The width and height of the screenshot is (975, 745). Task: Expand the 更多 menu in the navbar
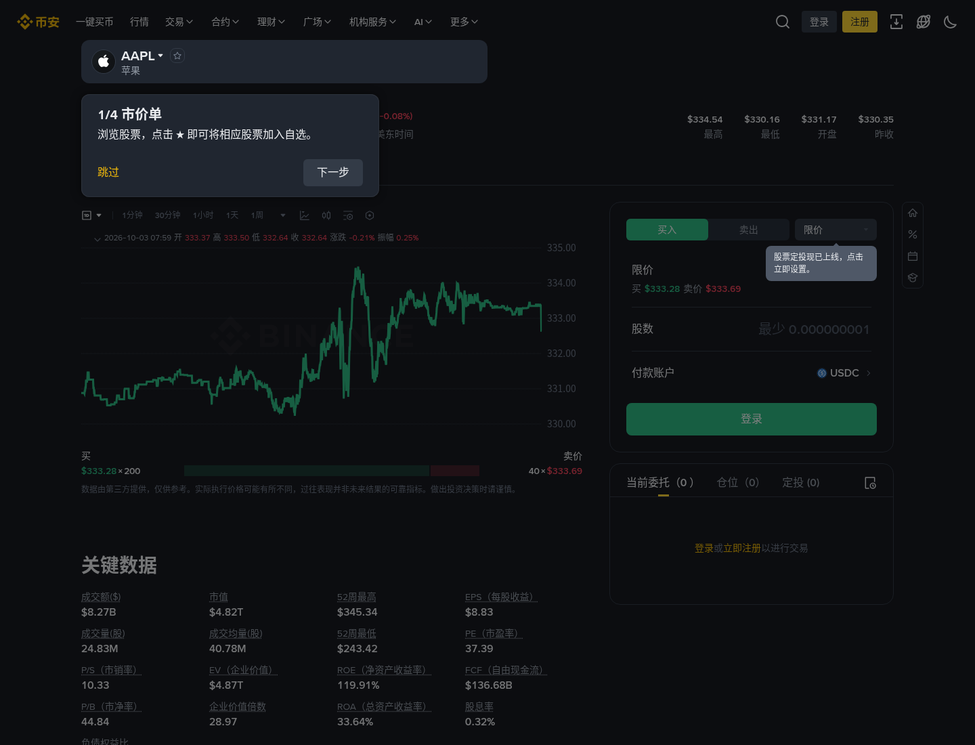coord(464,22)
